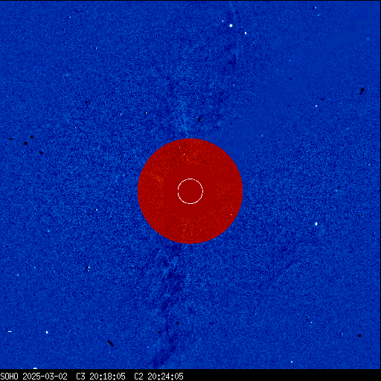This screenshot has width=381, height=381.
Task: Click the dark spot just above the red disk
Action: (199, 120)
